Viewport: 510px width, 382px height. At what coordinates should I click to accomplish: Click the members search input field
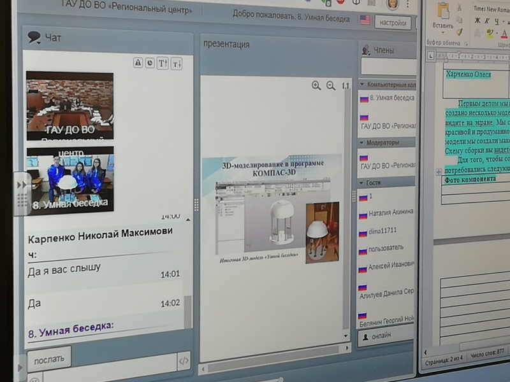click(x=388, y=67)
